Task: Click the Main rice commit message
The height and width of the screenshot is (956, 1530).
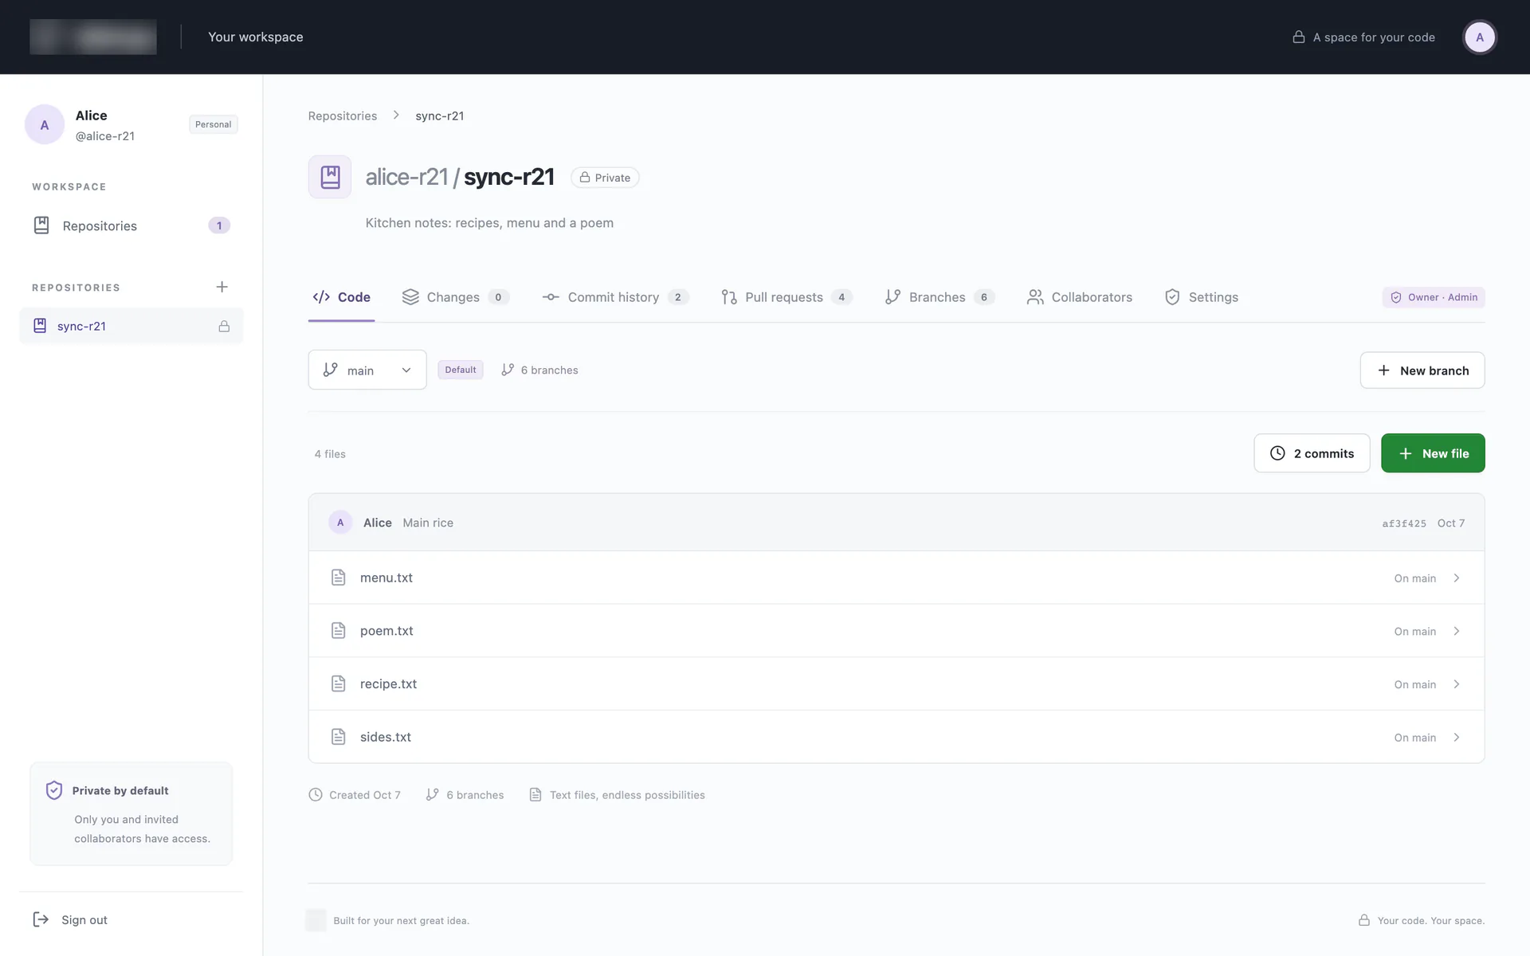Action: point(428,523)
